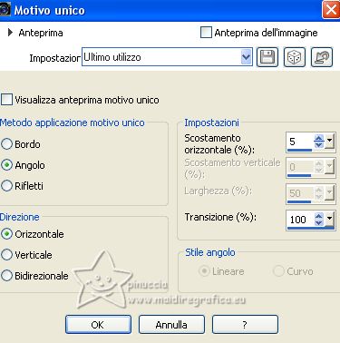Image resolution: width=340 pixels, height=343 pixels.
Task: Select the Rifletti radio option
Action: coord(6,185)
